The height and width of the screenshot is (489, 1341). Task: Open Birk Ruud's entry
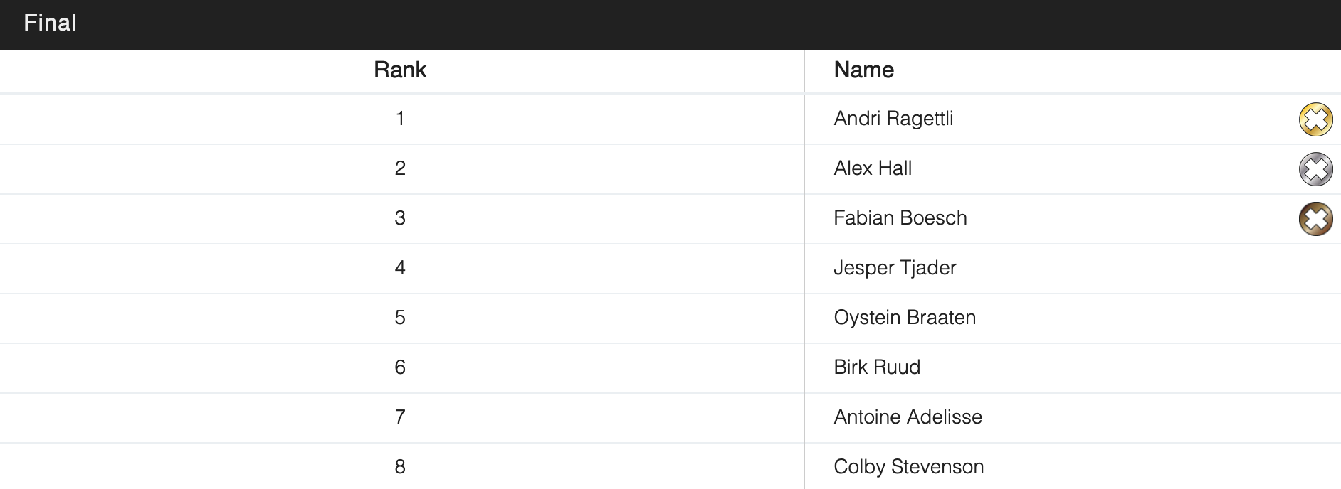tap(877, 367)
